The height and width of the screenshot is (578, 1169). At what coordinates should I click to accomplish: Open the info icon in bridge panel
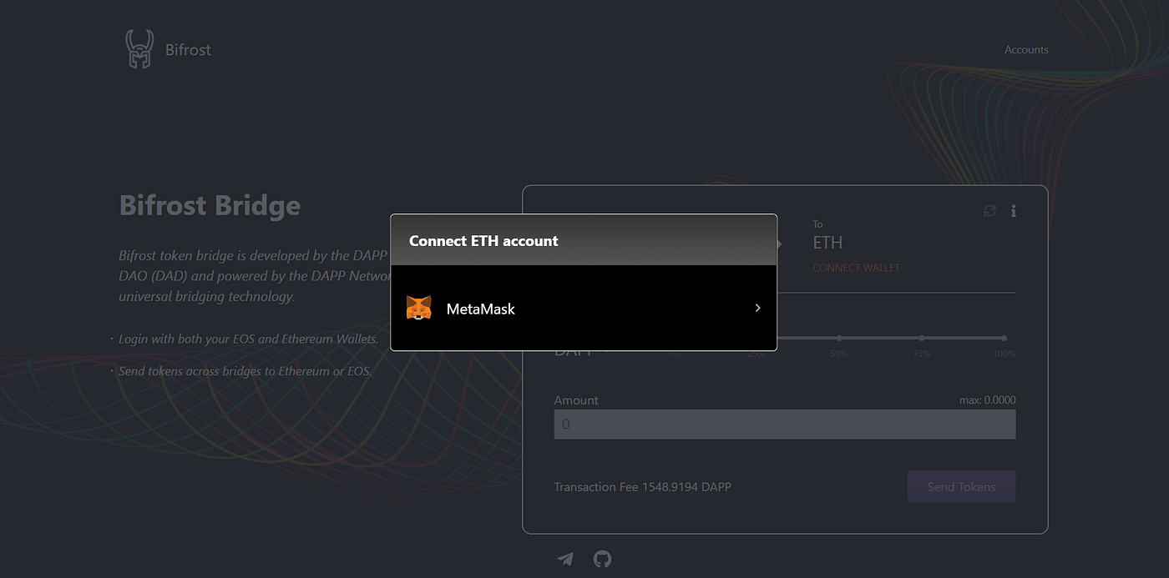point(1014,211)
